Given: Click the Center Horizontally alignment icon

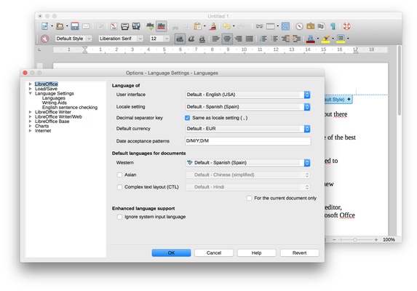Looking at the screenshot, I should coord(227,39).
